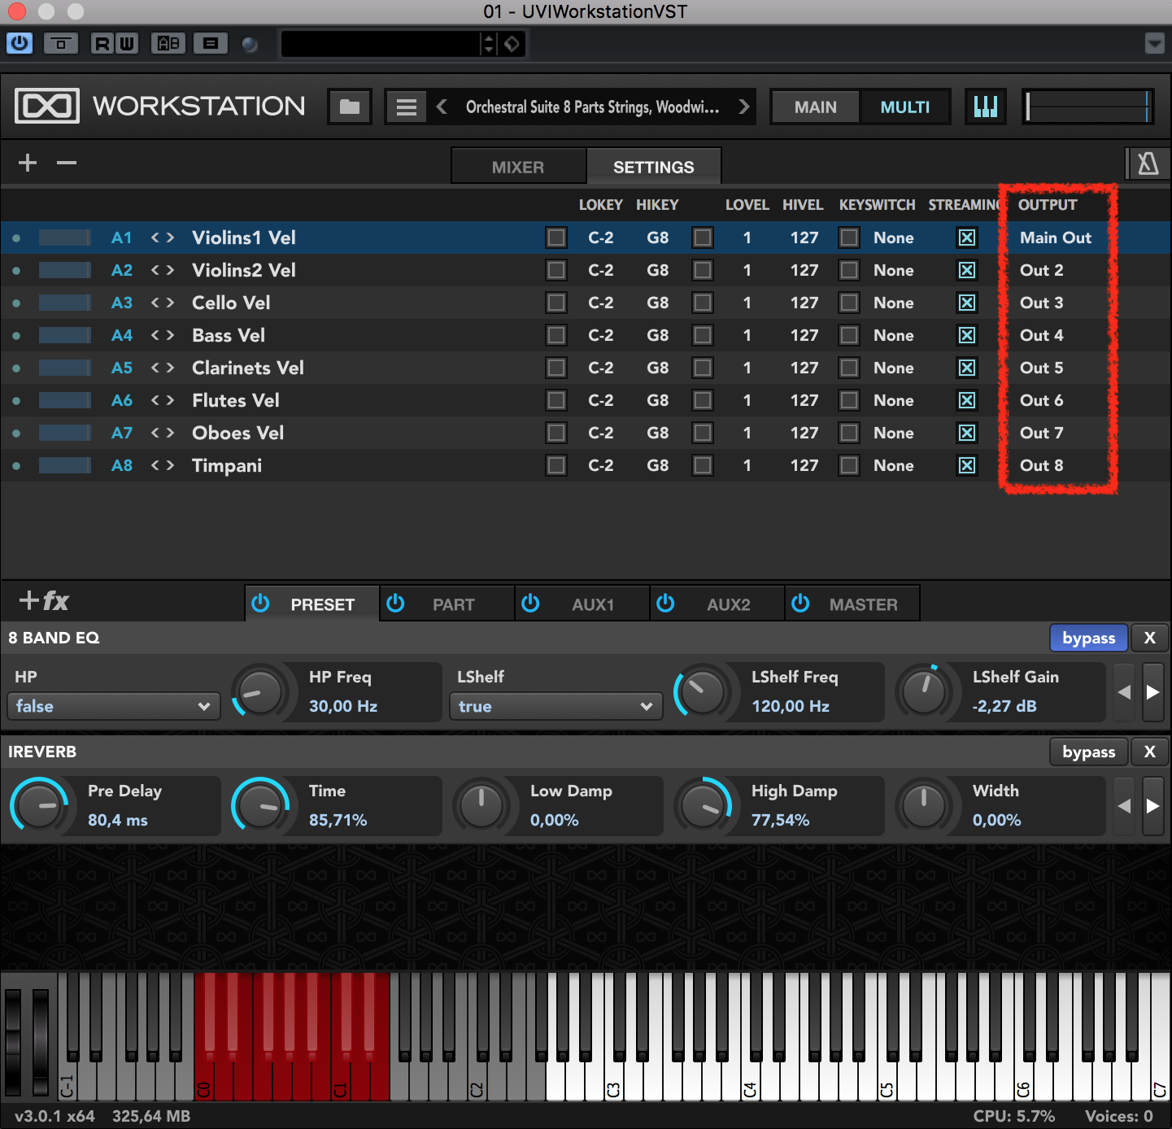Select the MULTI view
Image resolution: width=1172 pixels, height=1129 pixels.
click(904, 107)
